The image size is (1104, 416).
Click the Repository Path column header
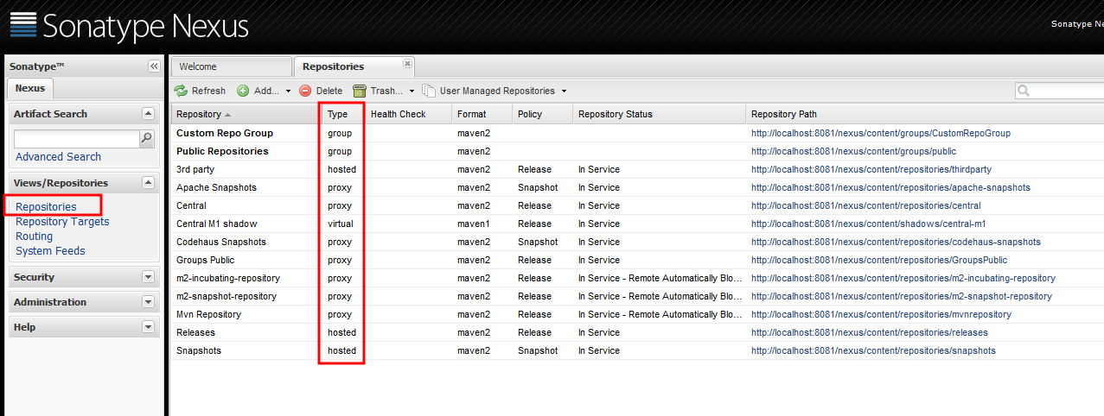(924, 114)
